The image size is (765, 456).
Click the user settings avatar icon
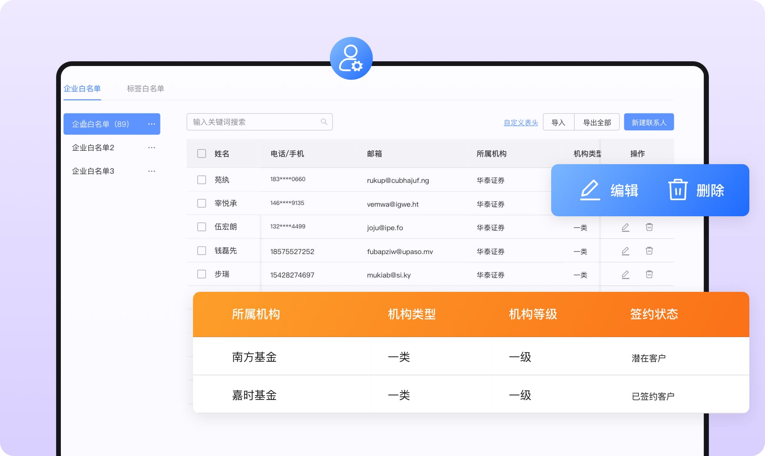click(351, 58)
